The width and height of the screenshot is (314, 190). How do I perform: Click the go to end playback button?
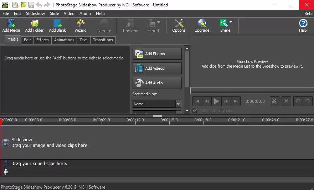[236, 101]
